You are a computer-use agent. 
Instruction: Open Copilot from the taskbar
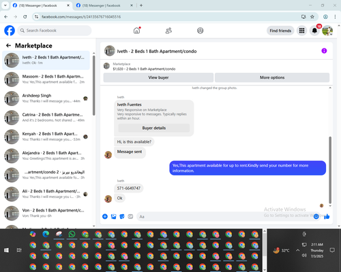pyautogui.click(x=33, y=234)
